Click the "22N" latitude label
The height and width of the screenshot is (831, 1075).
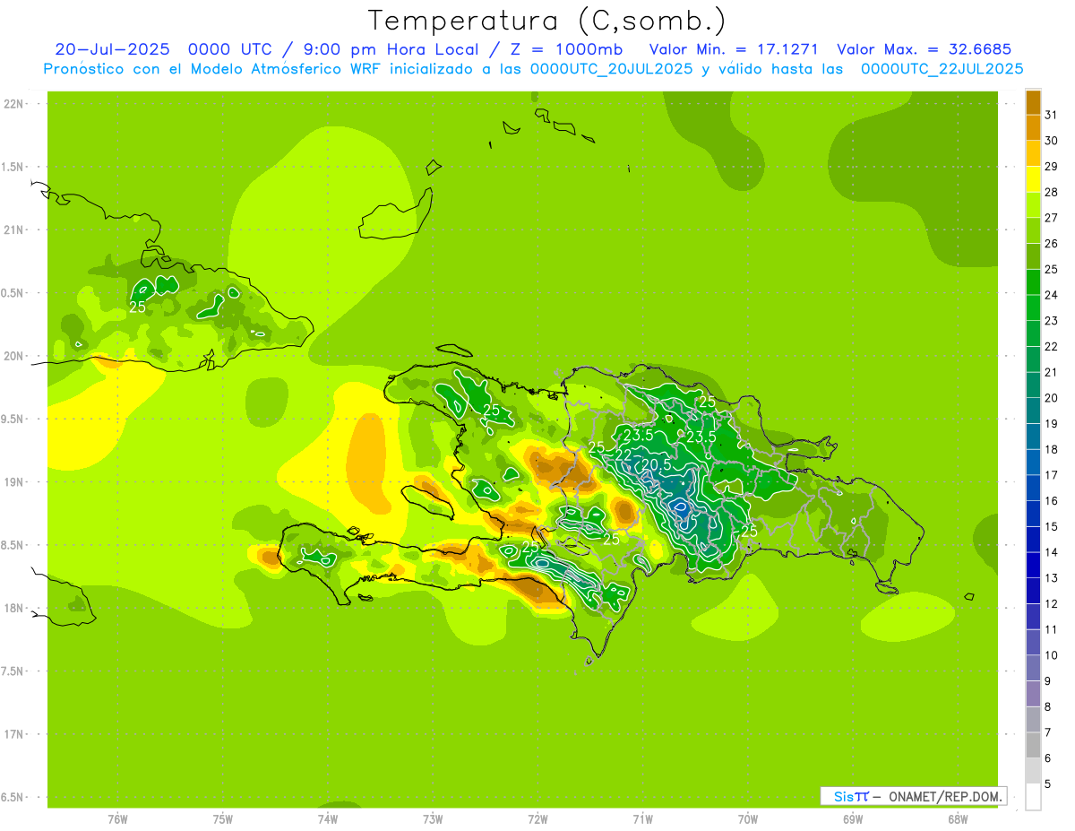pyautogui.click(x=13, y=103)
